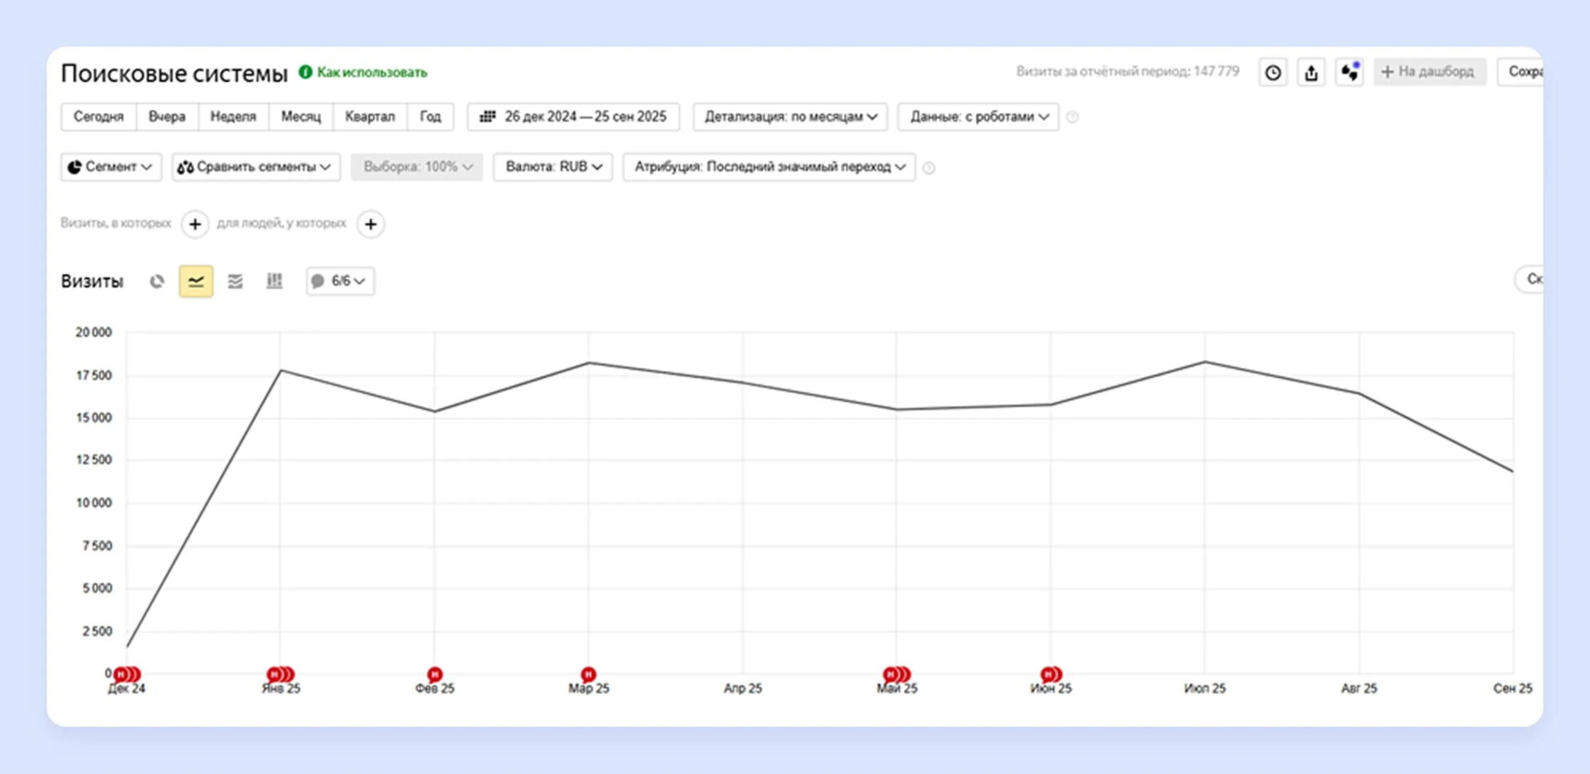This screenshot has height=774, width=1590.
Task: Click the red annotation marker at Мар 25
Action: click(x=588, y=675)
